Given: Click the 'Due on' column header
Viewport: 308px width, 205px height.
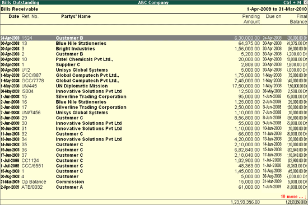Looking at the screenshot, I should (x=273, y=16).
